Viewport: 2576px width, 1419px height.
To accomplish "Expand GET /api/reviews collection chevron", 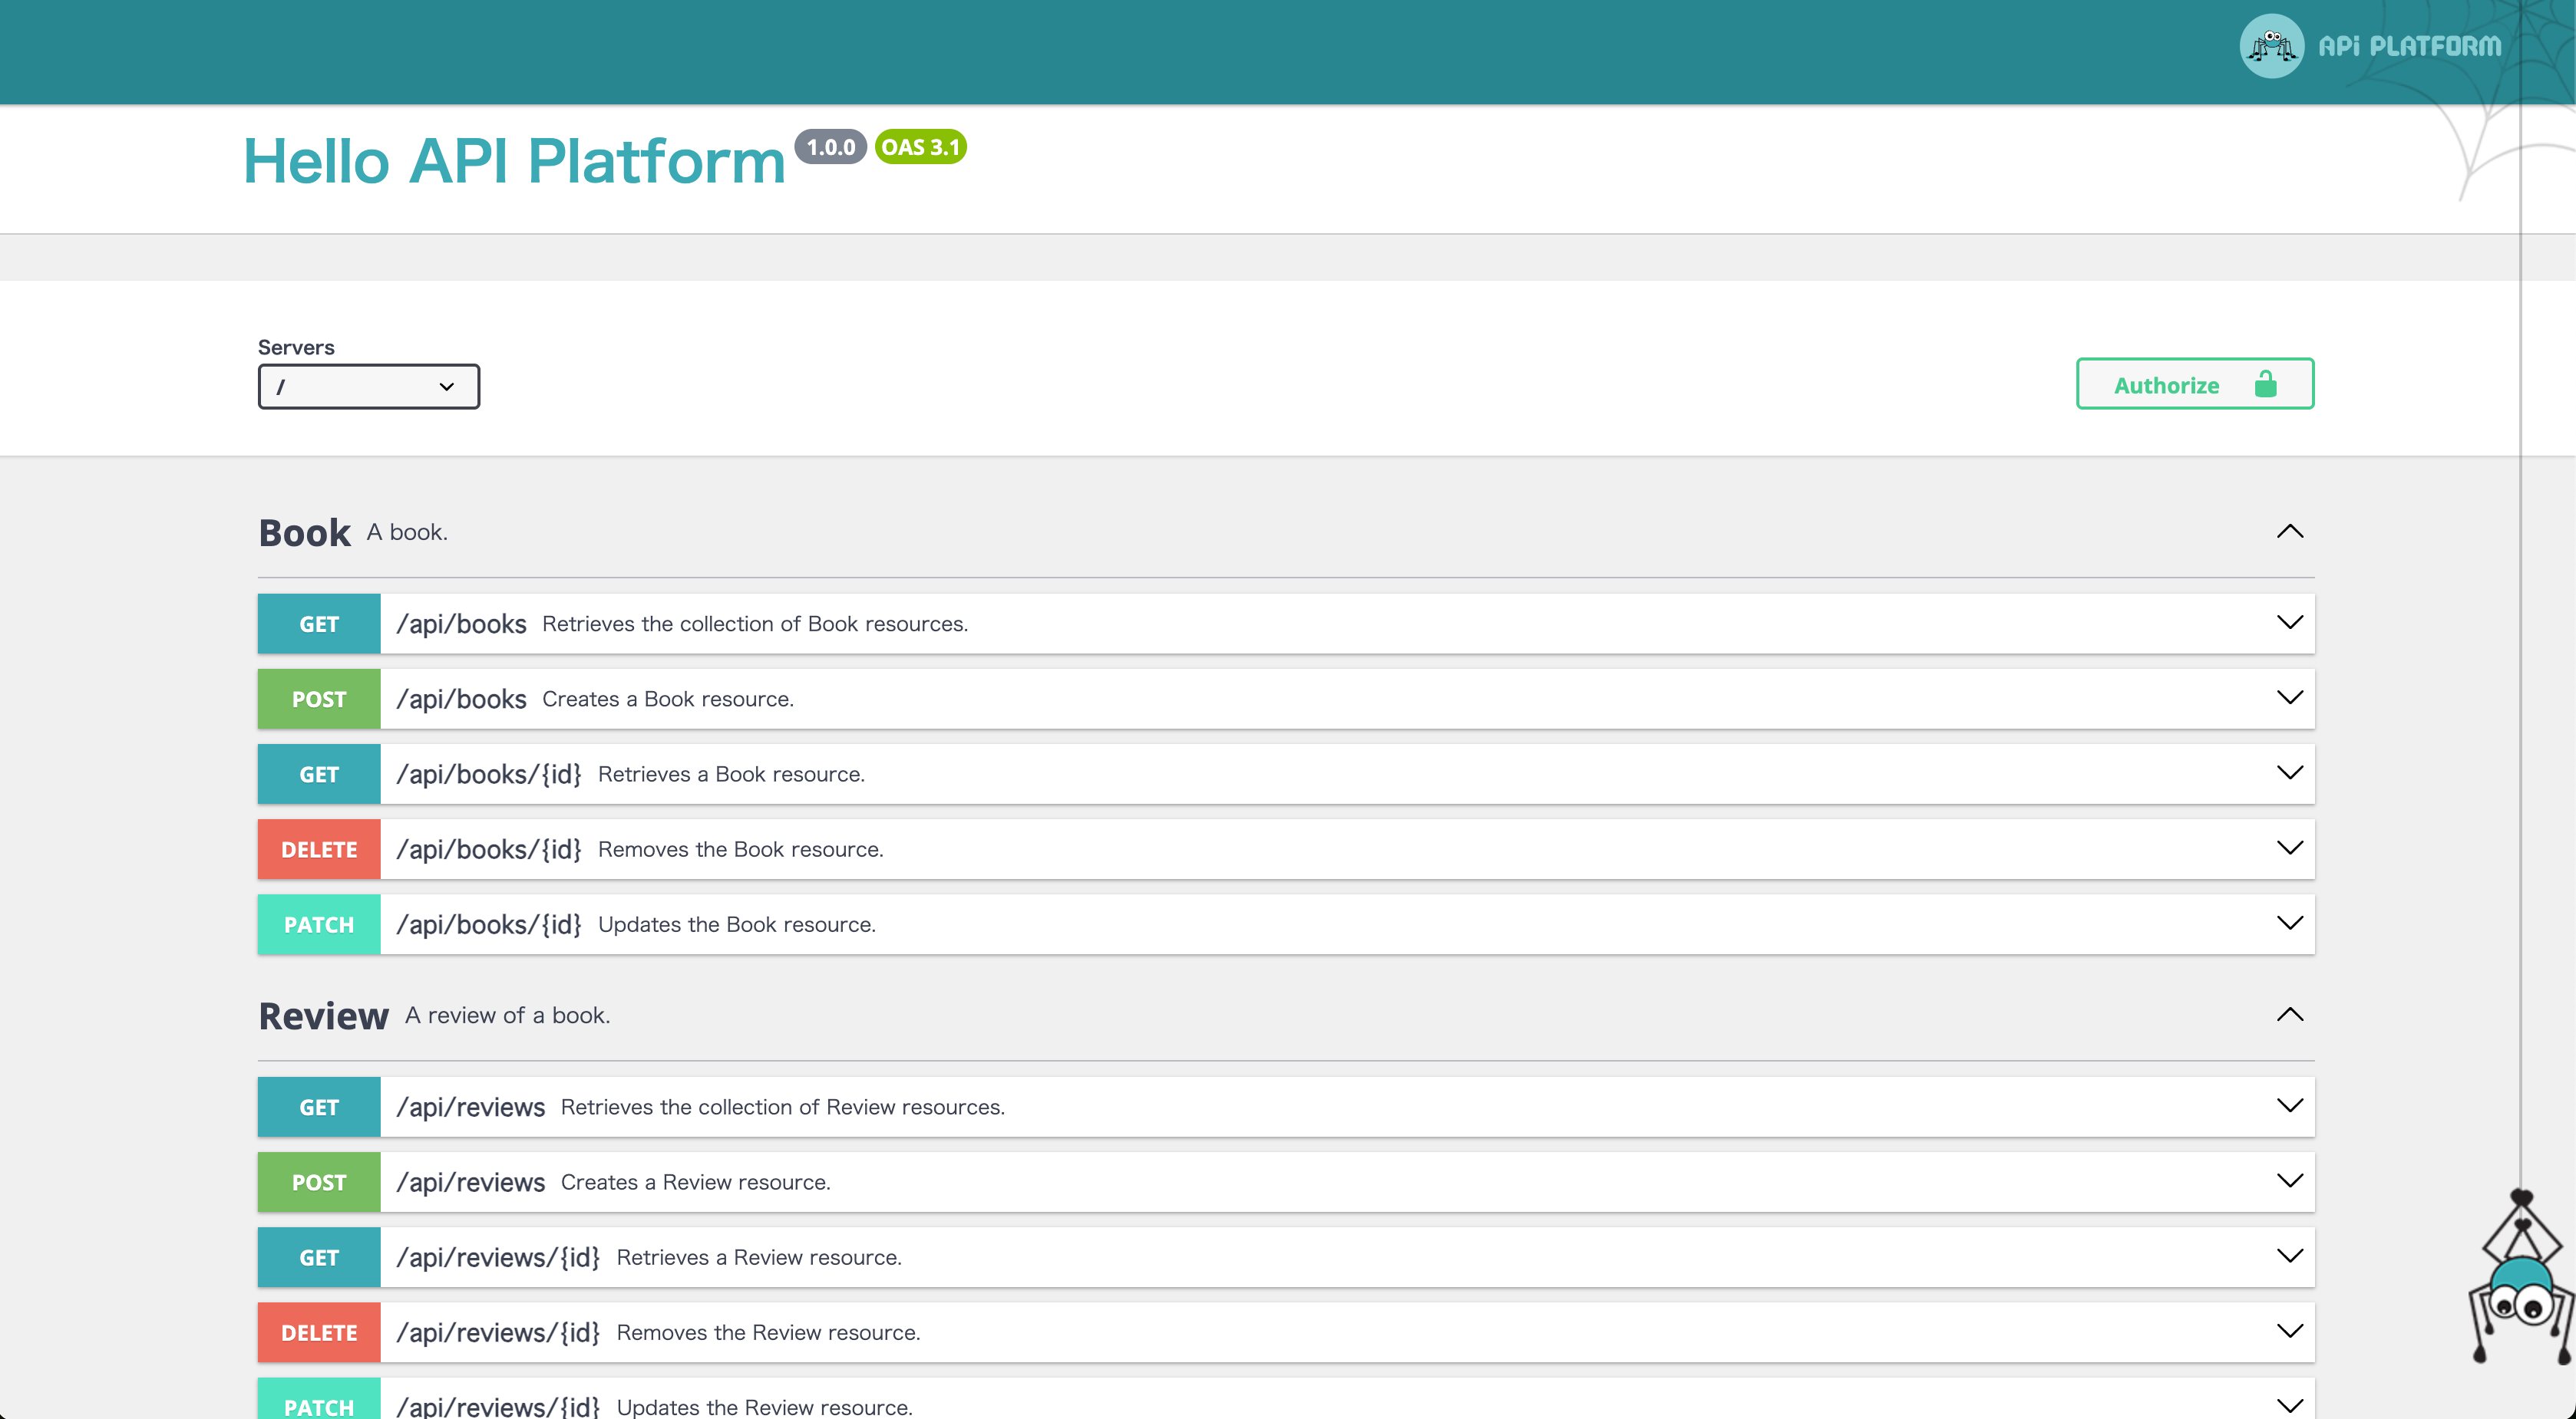I will pos(2289,1105).
